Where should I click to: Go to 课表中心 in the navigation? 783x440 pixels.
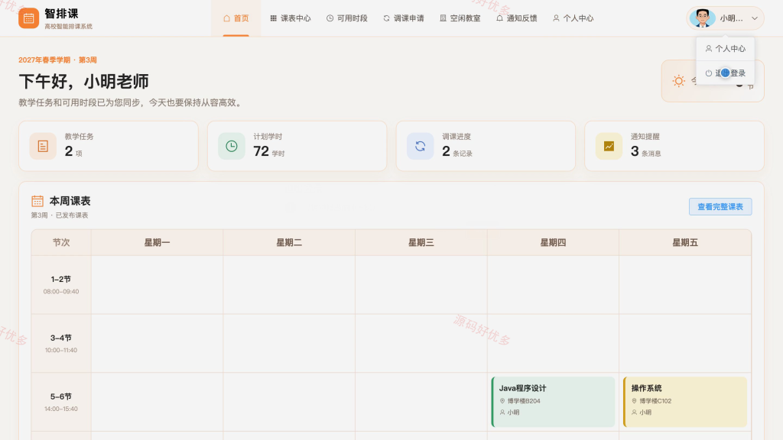pos(290,18)
